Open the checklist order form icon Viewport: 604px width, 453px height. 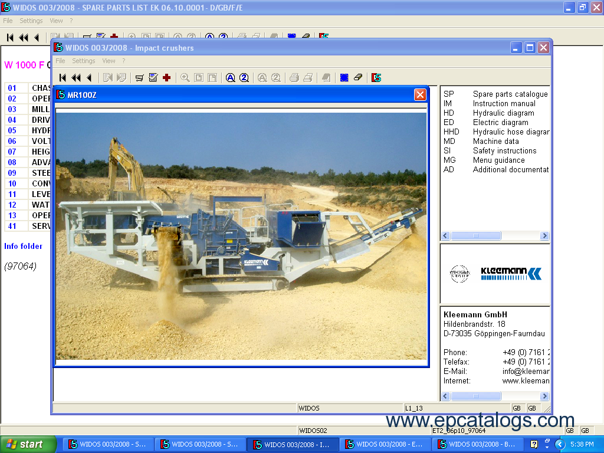pos(153,78)
